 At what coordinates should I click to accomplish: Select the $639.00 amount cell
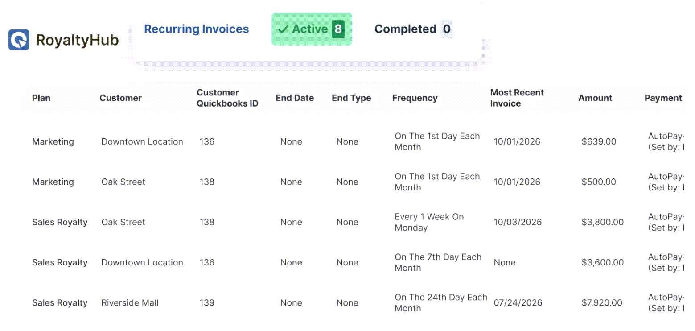(599, 142)
